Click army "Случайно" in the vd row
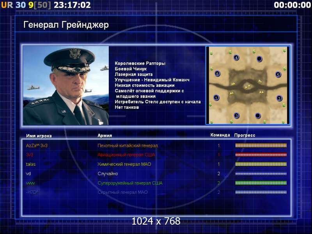This screenshot has width=312, height=234. pyautogui.click(x=108, y=174)
